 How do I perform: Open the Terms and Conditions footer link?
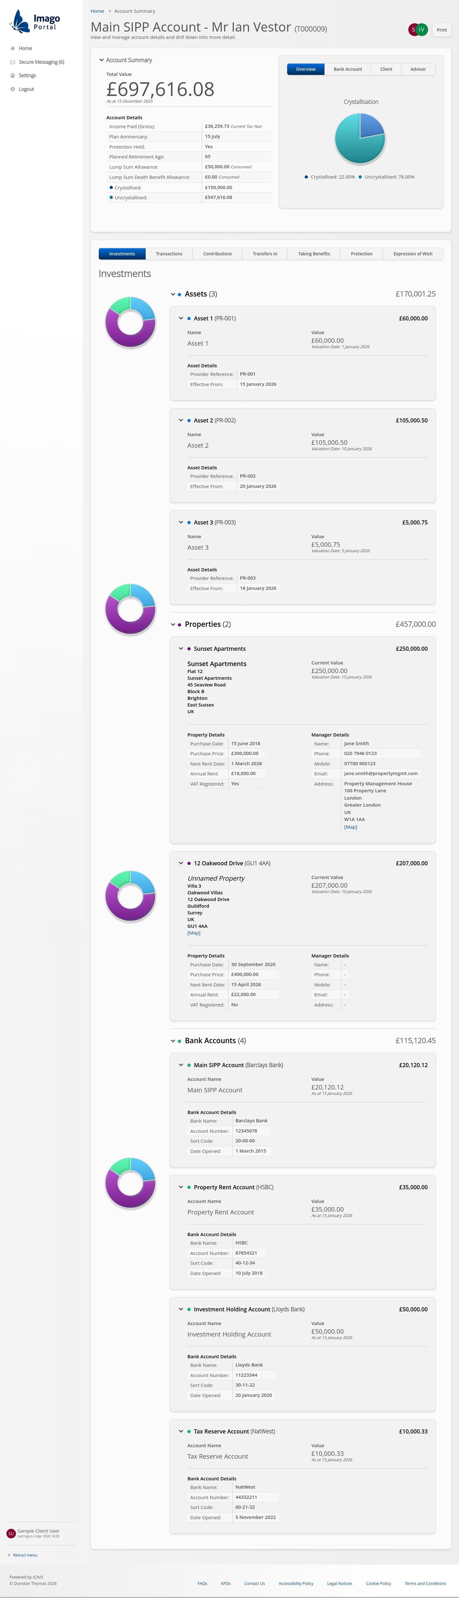click(x=426, y=1583)
